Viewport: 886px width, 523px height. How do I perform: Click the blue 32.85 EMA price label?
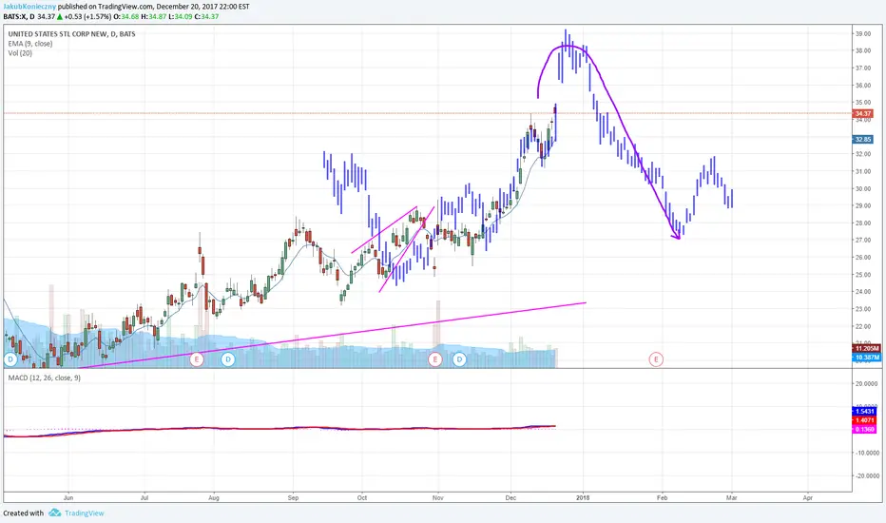(x=863, y=139)
